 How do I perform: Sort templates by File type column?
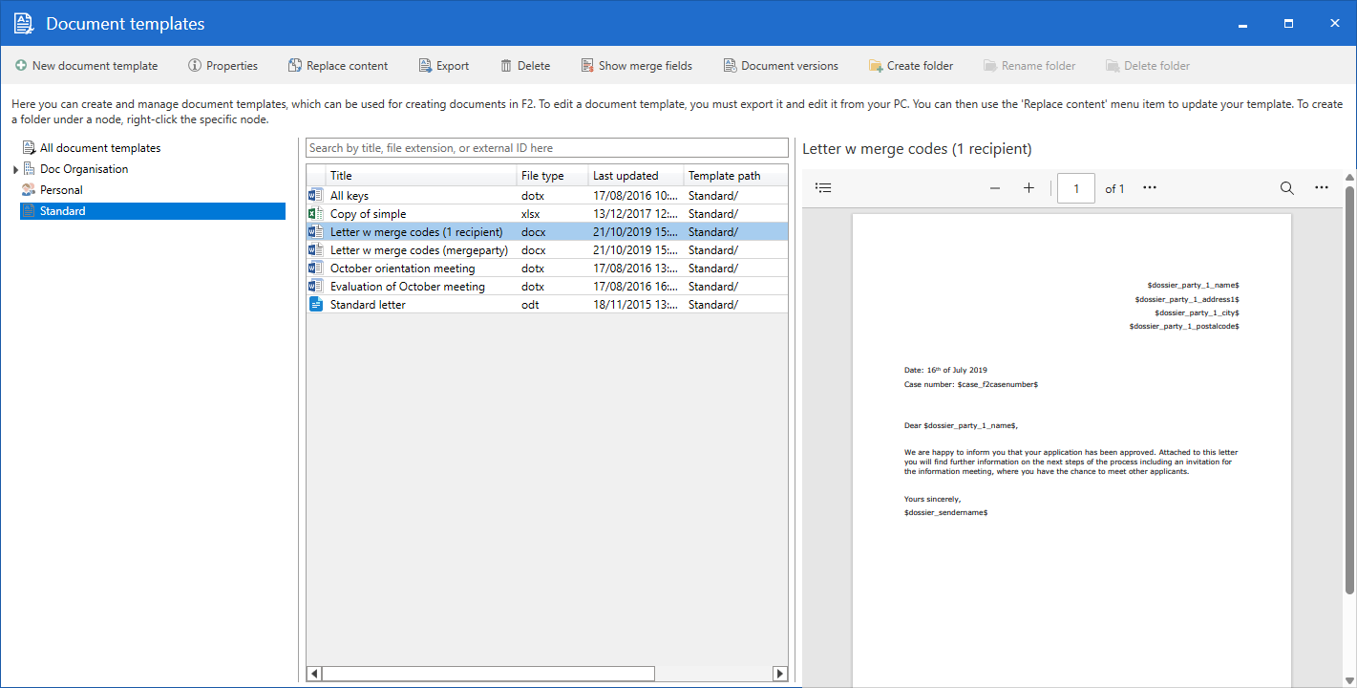(x=542, y=176)
